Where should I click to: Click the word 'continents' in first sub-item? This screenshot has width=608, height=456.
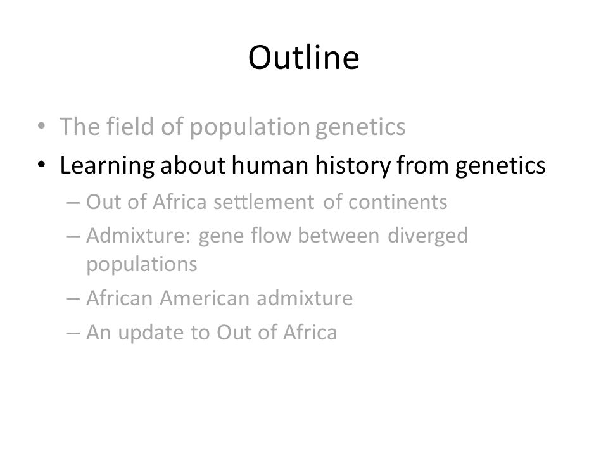(398, 203)
